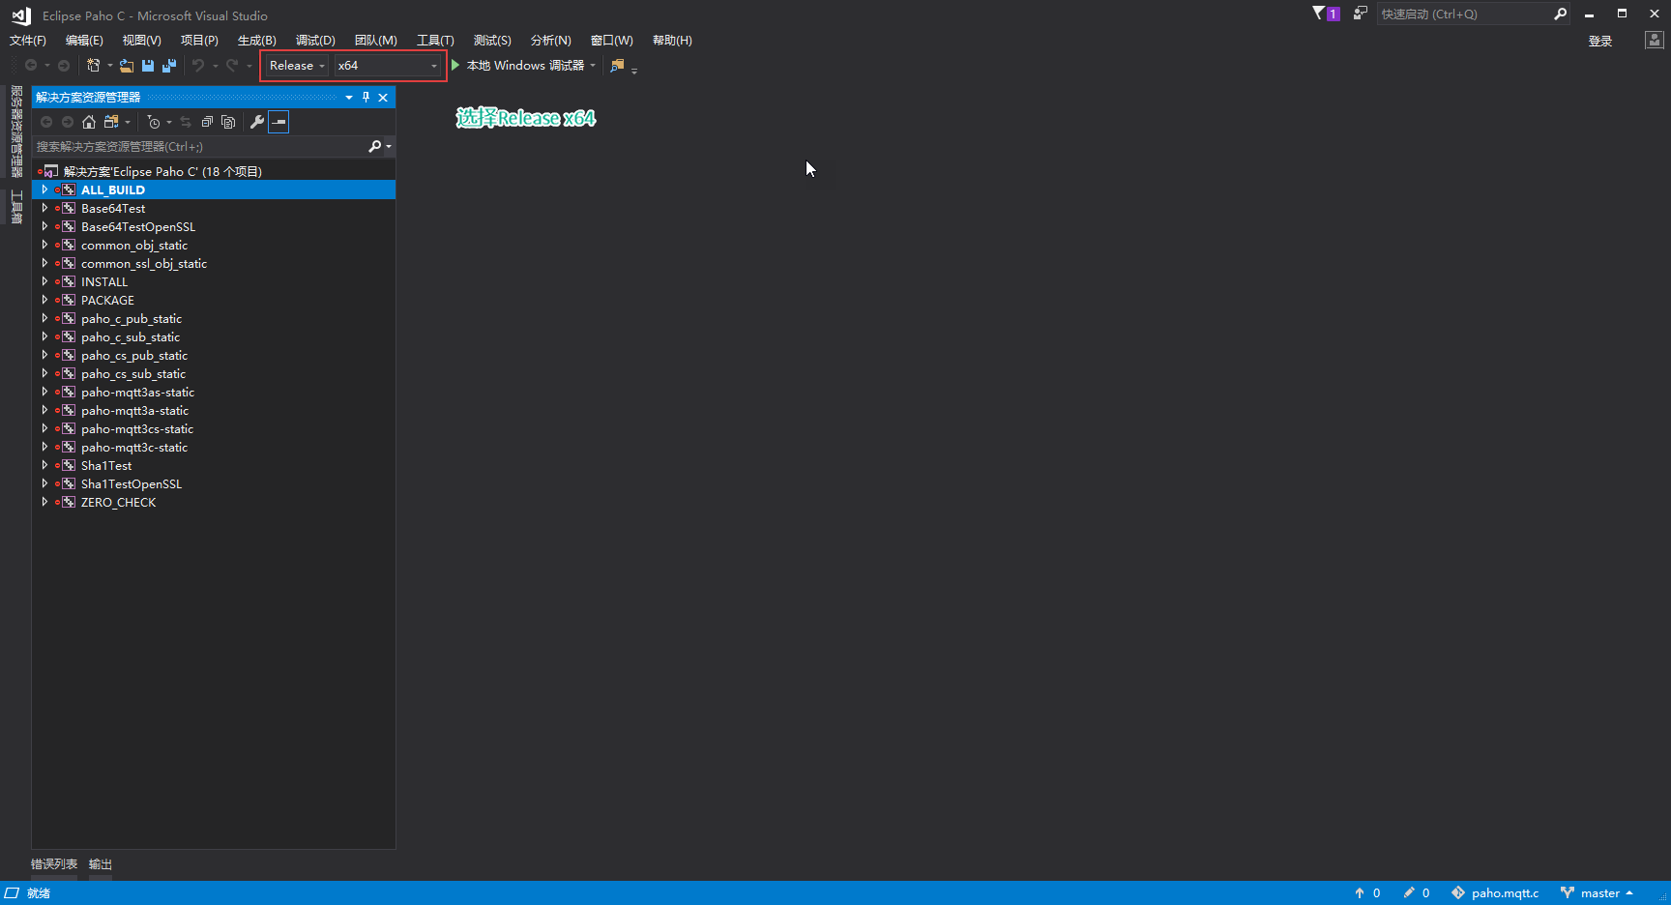Open the 工具箱 side tab
This screenshot has height=905, width=1671.
coord(16,207)
